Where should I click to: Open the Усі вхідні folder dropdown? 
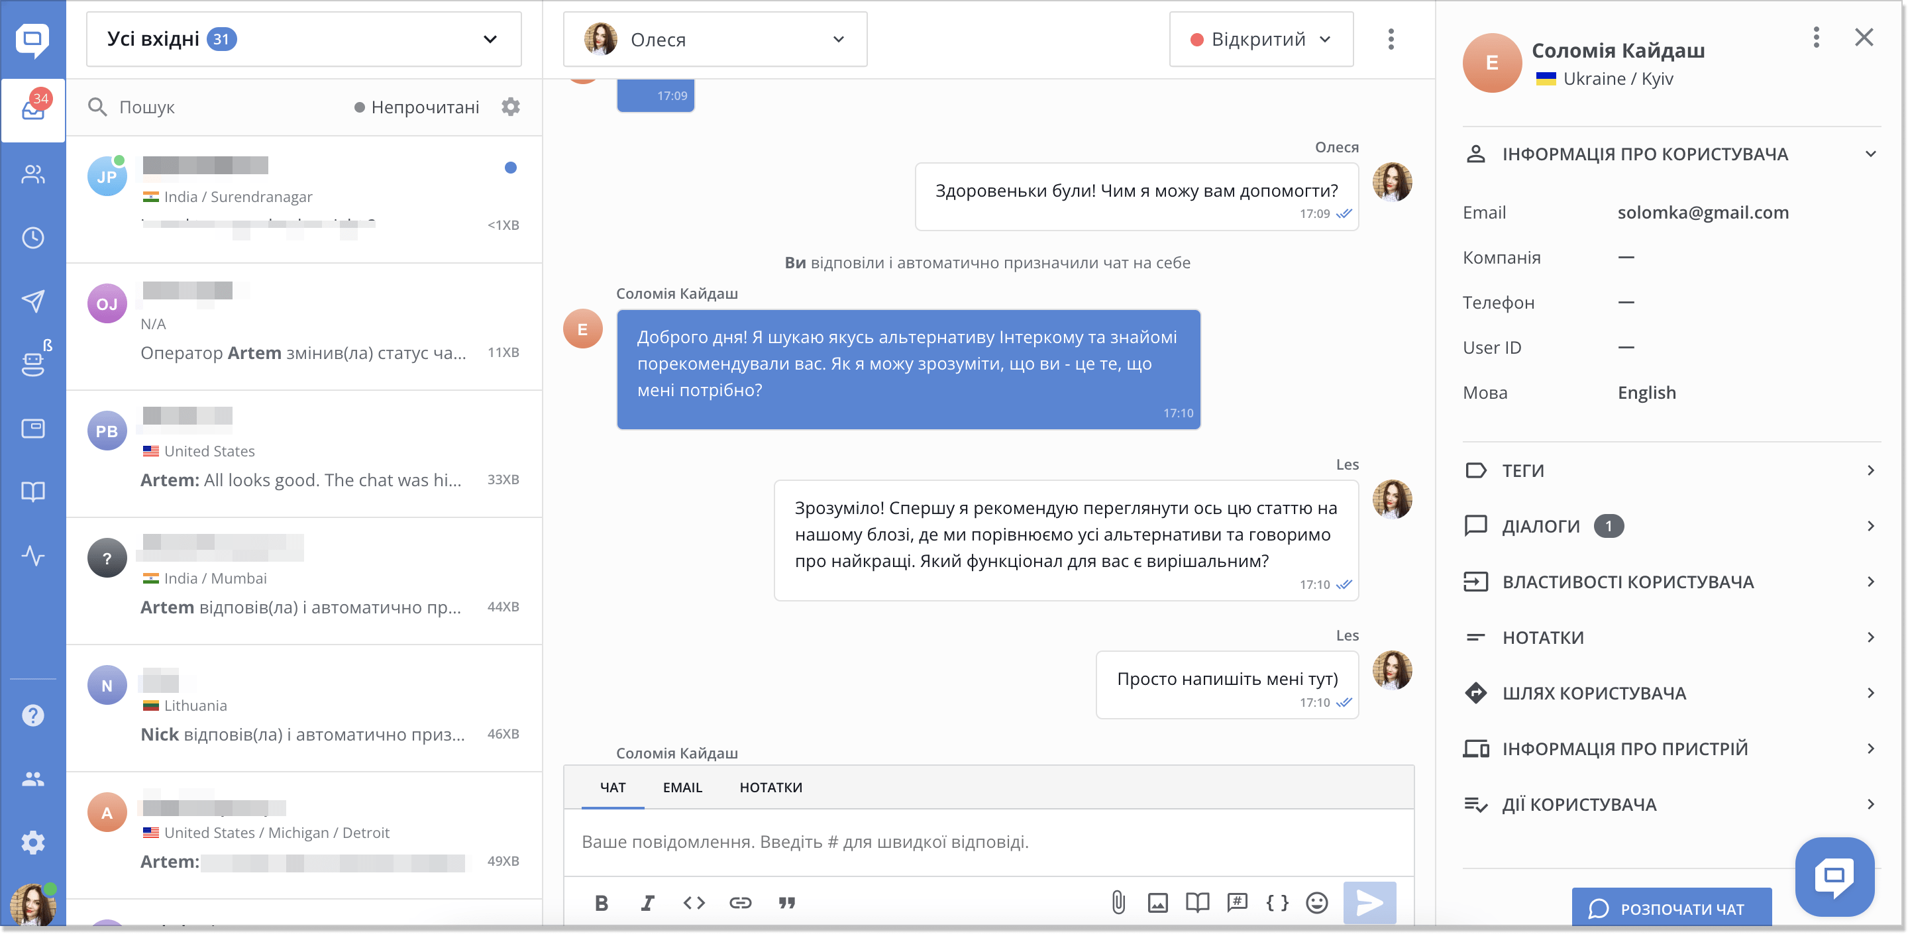tap(303, 39)
